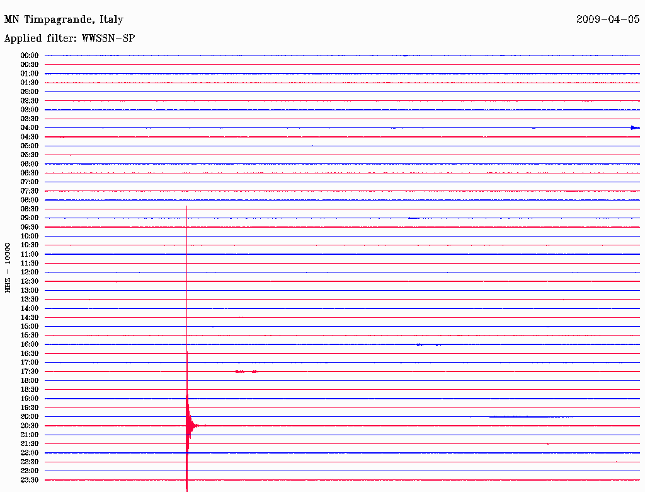Select the 21:30 time label
Screen dimensions: 645x492
(30, 444)
